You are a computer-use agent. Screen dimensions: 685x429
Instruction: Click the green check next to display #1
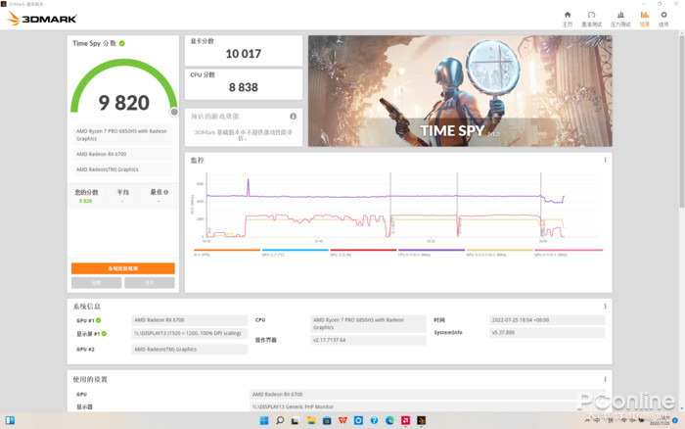(x=104, y=334)
